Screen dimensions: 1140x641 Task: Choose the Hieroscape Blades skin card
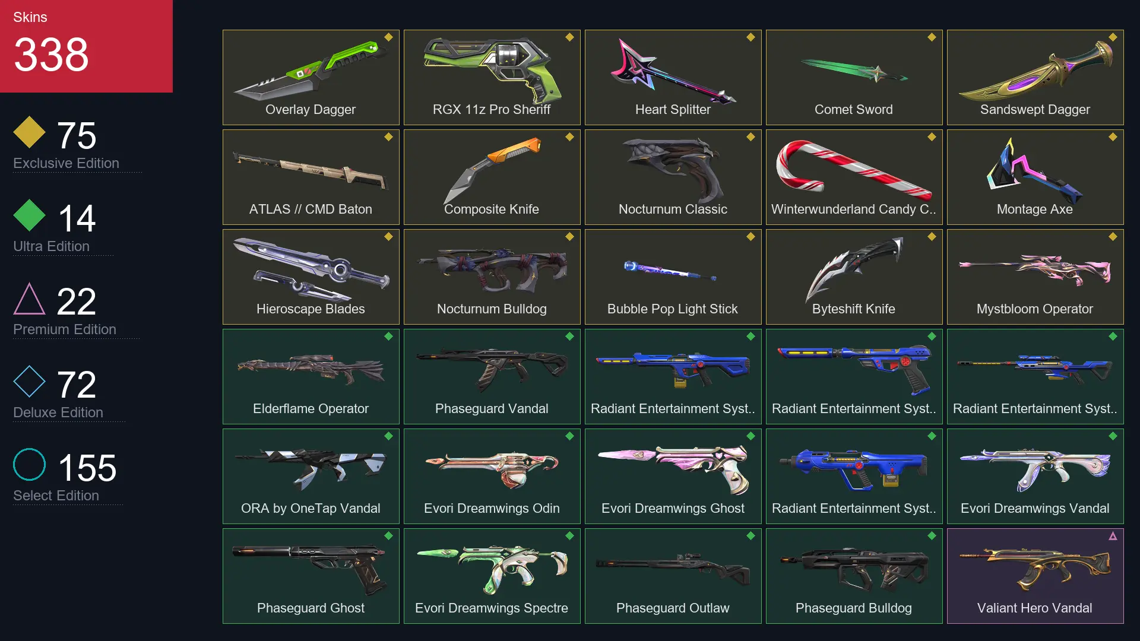pos(311,277)
